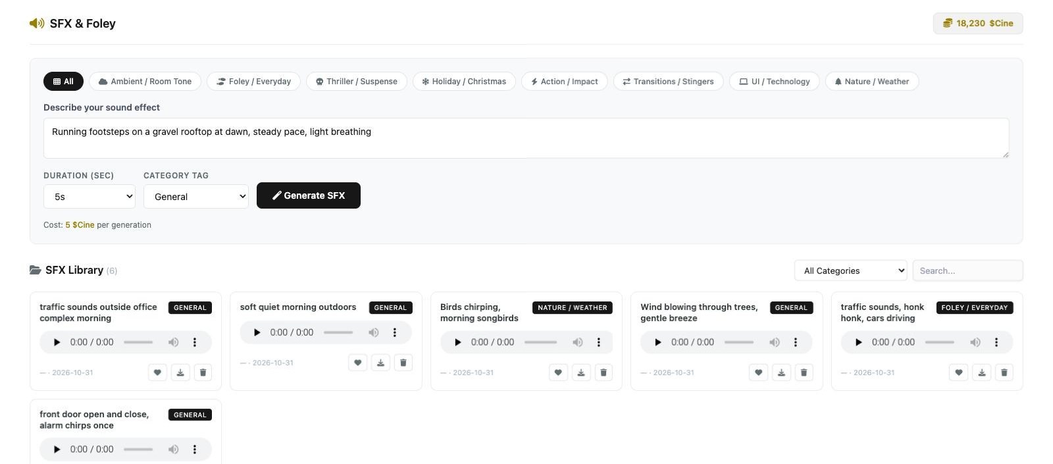The height and width of the screenshot is (464, 1053).
Task: Play the 'traffic sounds, honk honk' clip
Action: [858, 342]
